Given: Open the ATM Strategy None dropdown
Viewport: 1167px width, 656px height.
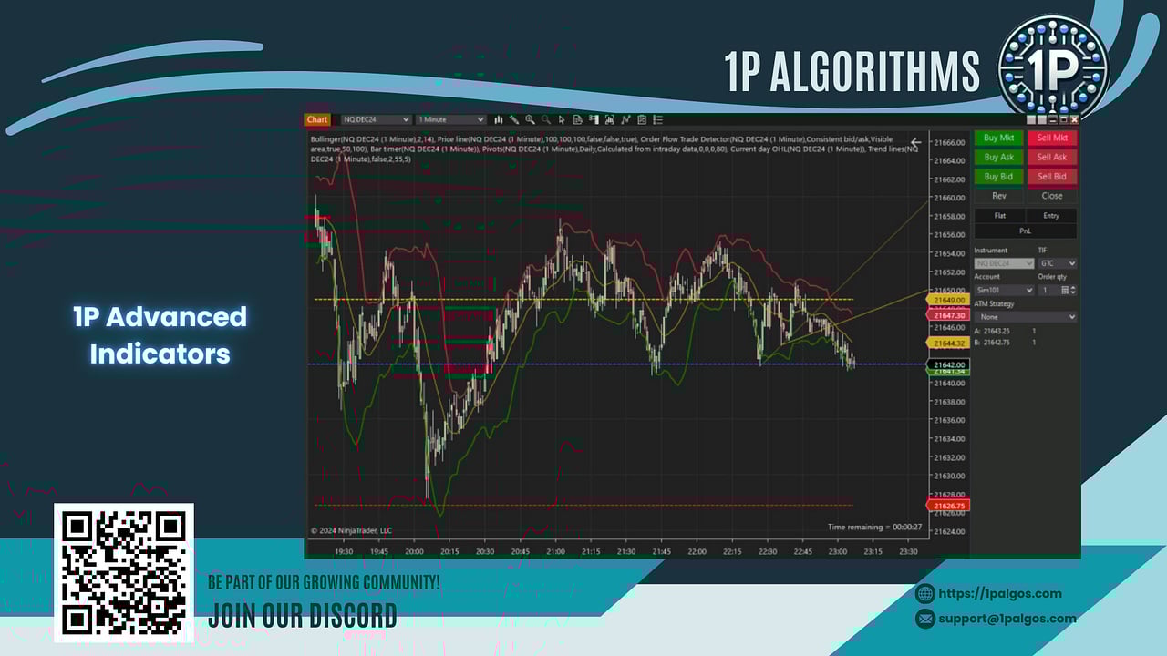Looking at the screenshot, I should (1026, 317).
